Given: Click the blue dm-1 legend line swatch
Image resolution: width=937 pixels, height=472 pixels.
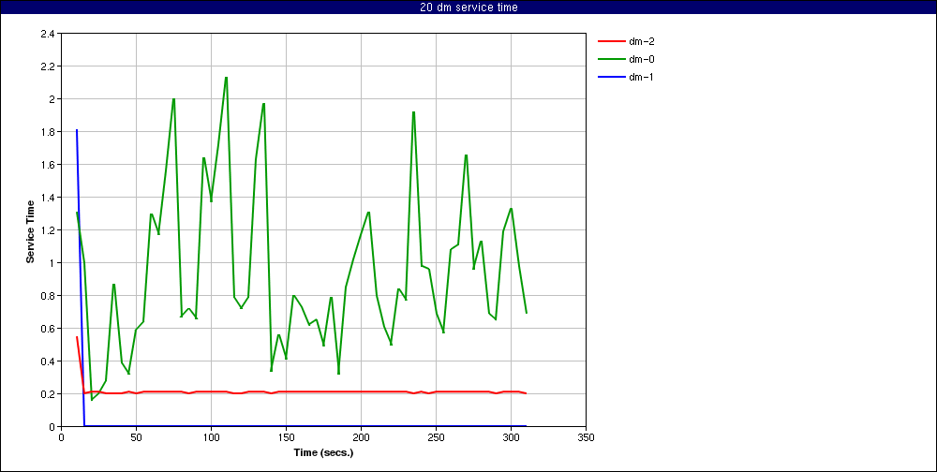Looking at the screenshot, I should tap(610, 77).
